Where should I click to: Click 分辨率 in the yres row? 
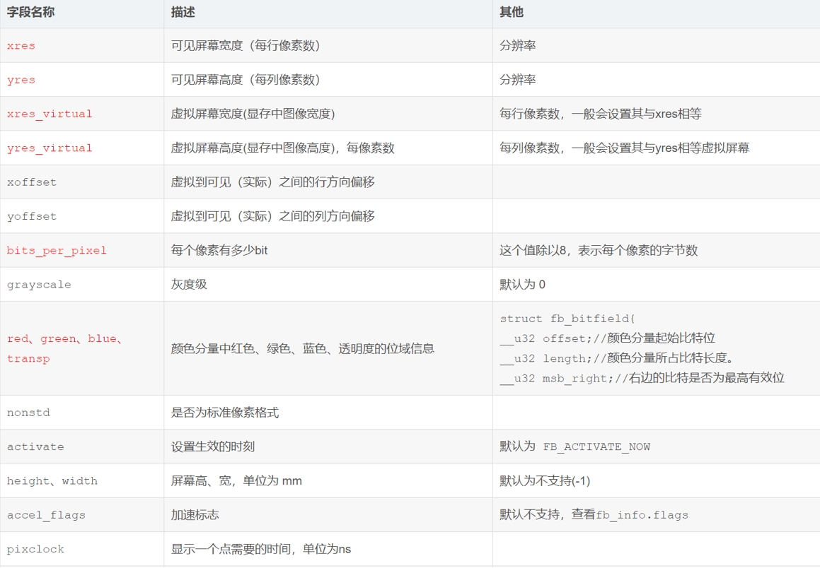pyautogui.click(x=517, y=79)
